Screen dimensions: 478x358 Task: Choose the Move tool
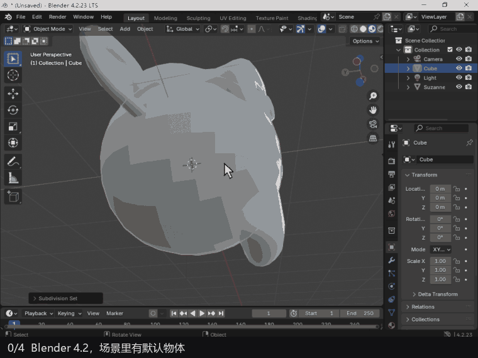tap(13, 94)
